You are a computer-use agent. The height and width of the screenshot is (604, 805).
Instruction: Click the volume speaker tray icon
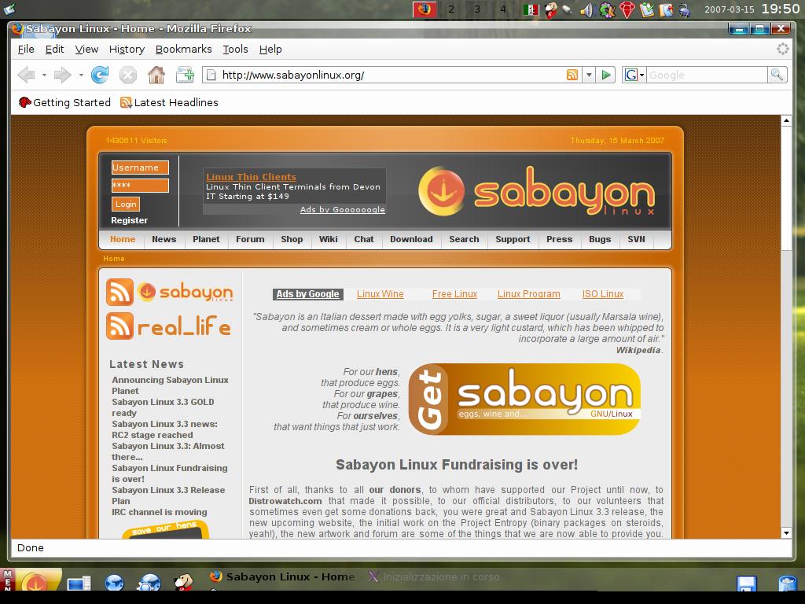point(586,9)
